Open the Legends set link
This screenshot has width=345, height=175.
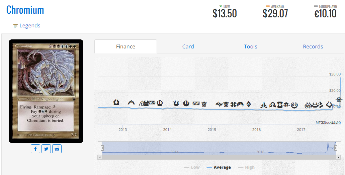pos(30,26)
